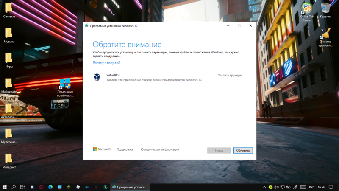
Task: Expand the hidden system tray icons chevron
Action: [x=264, y=187]
